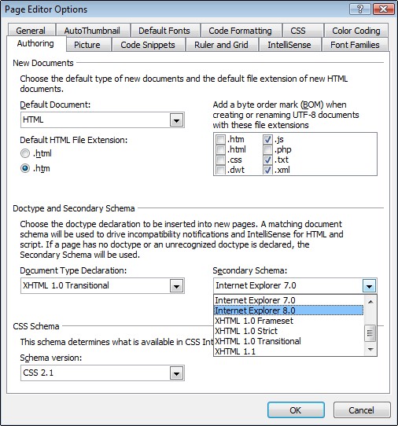Image resolution: width=398 pixels, height=426 pixels.
Task: Uncheck the .txt extension checkbox
Action: click(267, 160)
